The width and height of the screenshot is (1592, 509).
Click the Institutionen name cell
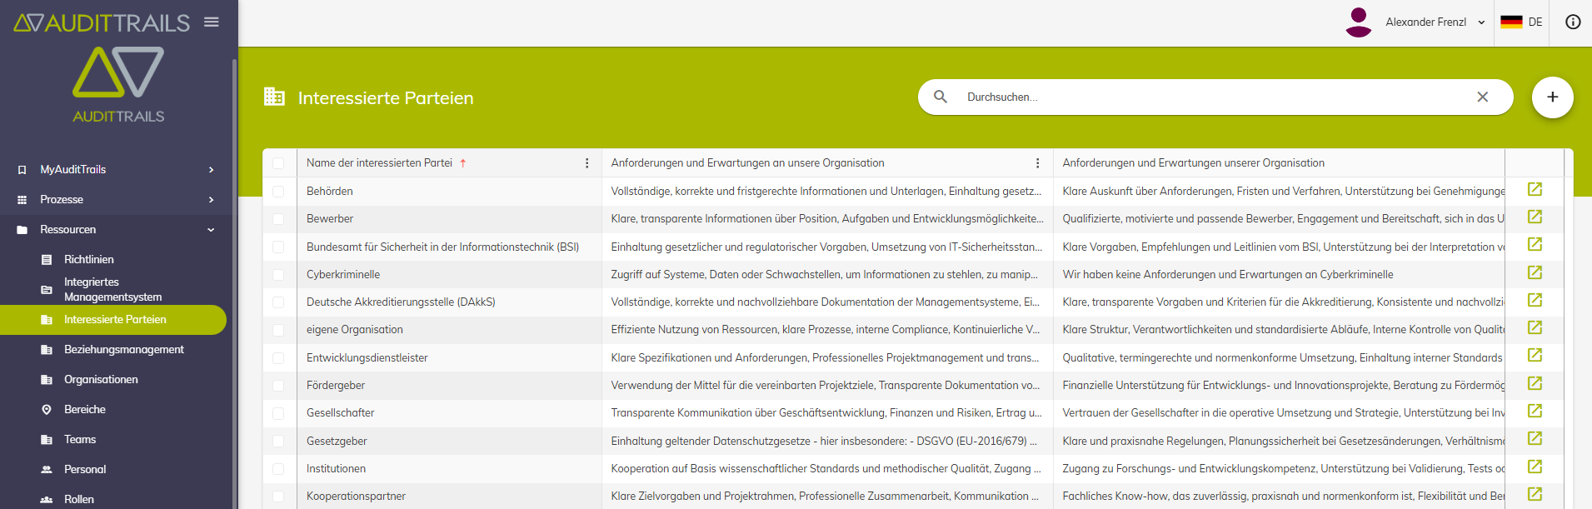pos(449,469)
